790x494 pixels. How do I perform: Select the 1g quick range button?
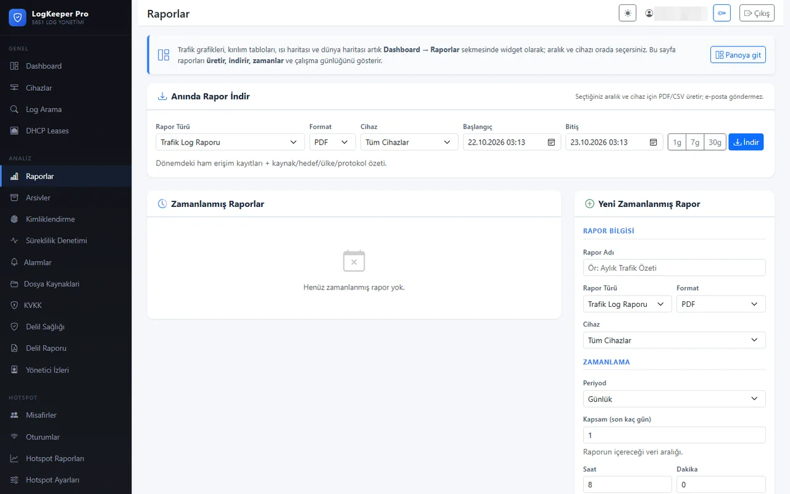coord(677,142)
